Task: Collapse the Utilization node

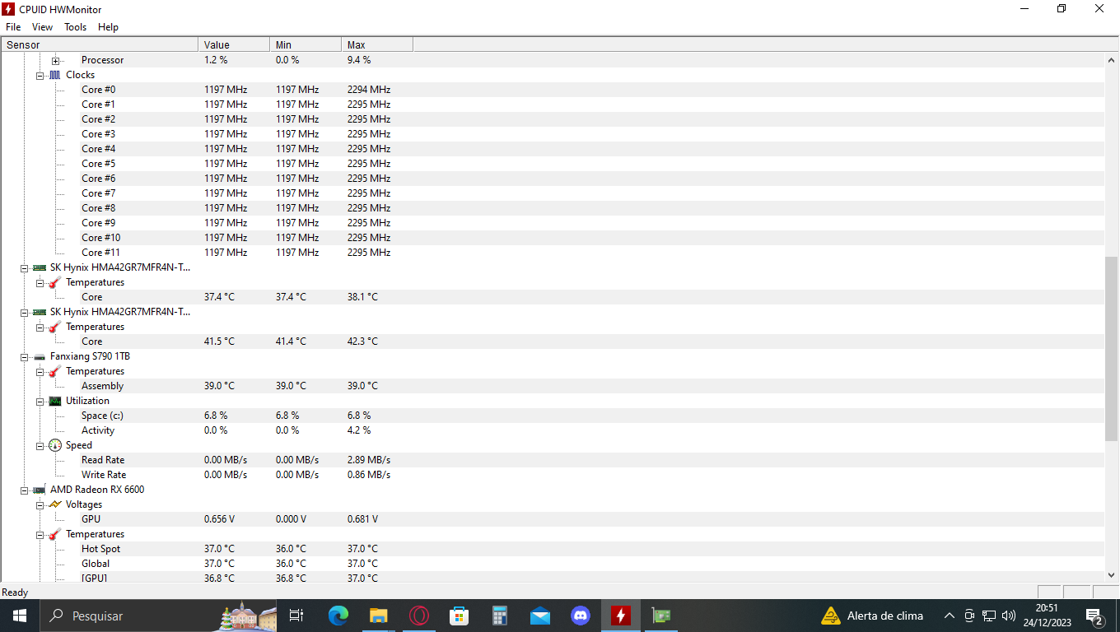Action: pos(40,401)
